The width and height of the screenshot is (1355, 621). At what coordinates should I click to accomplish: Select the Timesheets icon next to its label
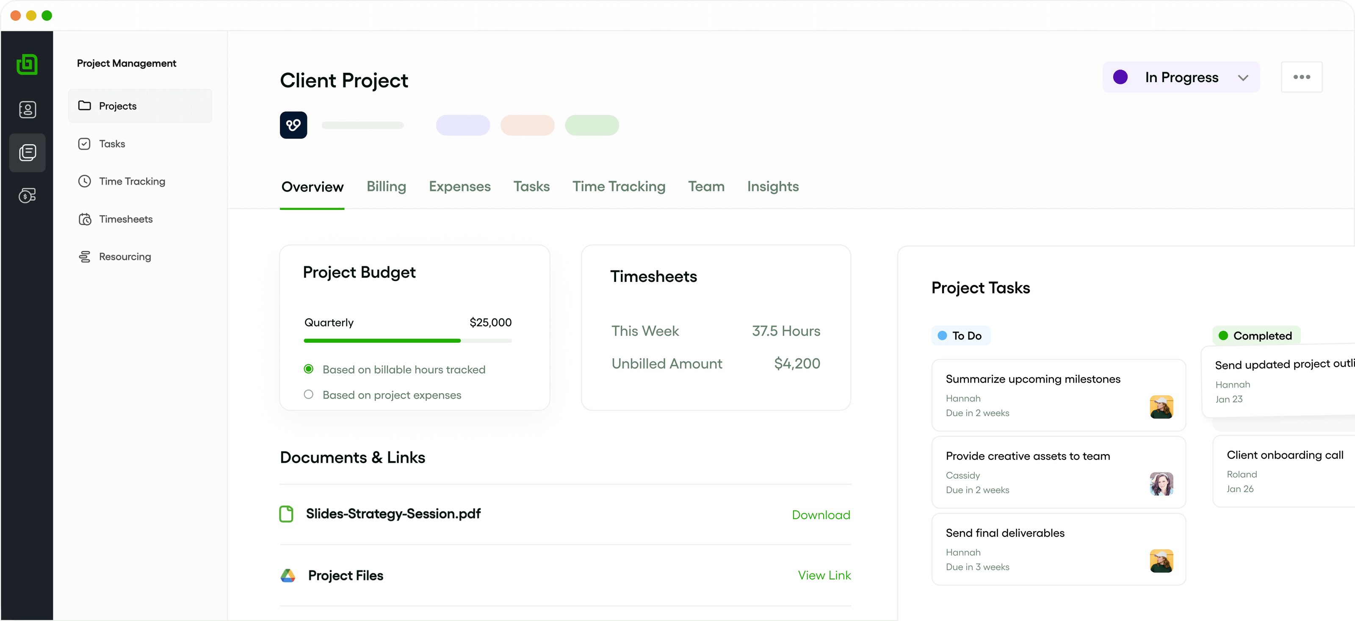point(85,219)
